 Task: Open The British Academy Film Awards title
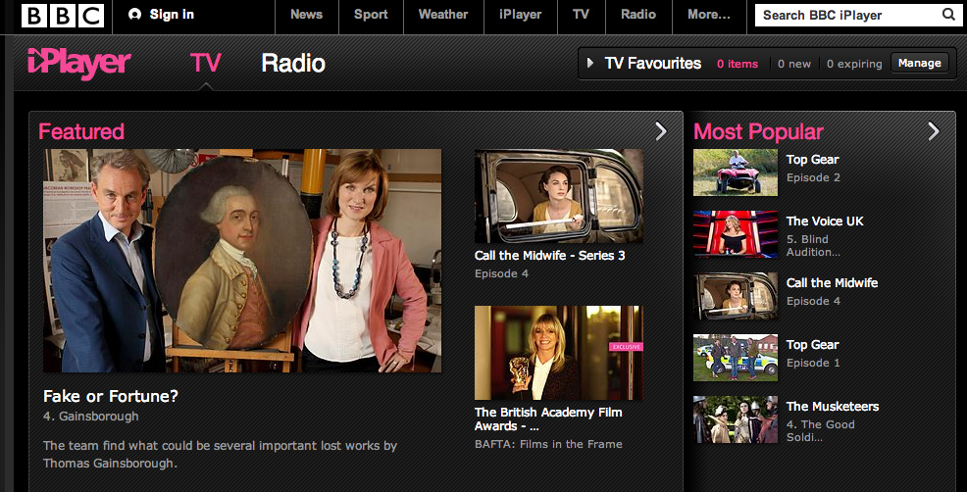click(548, 419)
